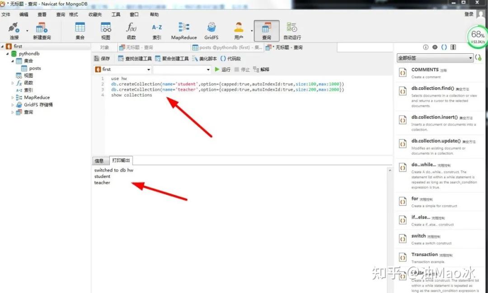Expand the 函数 functions tree node
The image size is (488, 293).
point(13,83)
